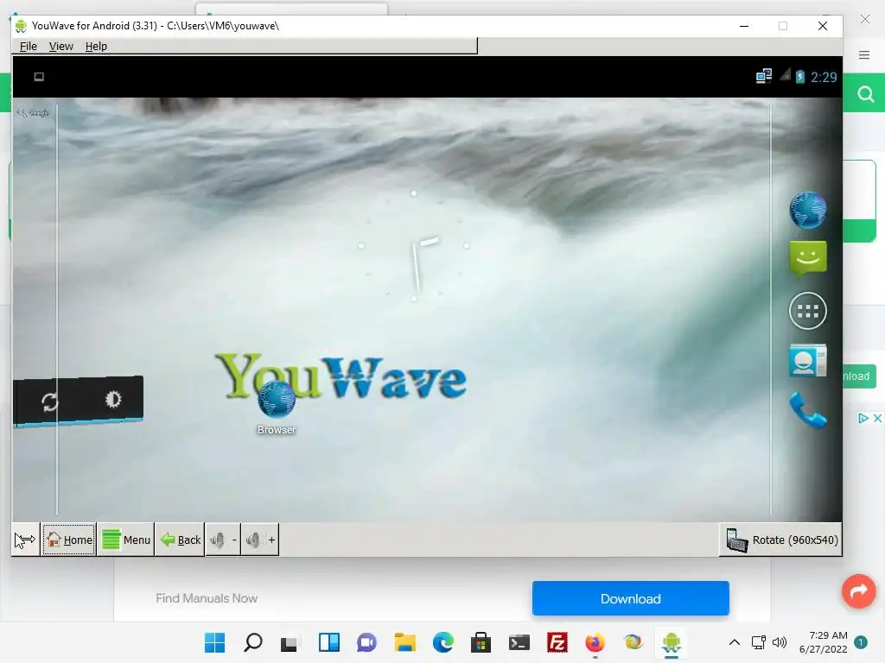Open Windows taskbar Search
The height and width of the screenshot is (663, 885).
click(253, 642)
